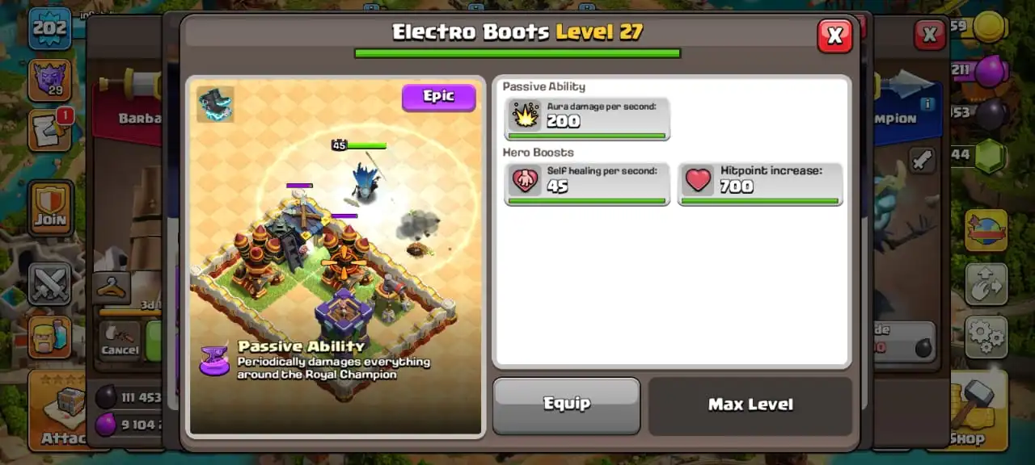
Task: Tap the builder face icon on left
Action: [x=49, y=337]
